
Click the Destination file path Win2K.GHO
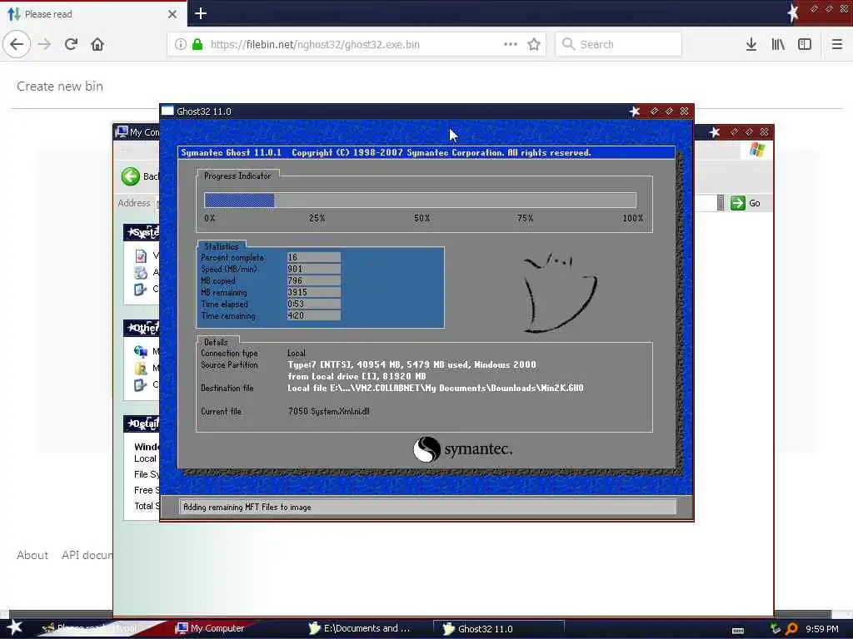[x=435, y=388]
